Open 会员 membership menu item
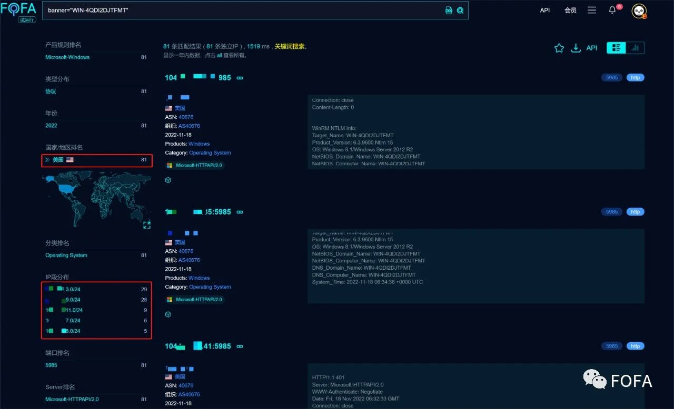This screenshot has width=674, height=409. coord(570,10)
